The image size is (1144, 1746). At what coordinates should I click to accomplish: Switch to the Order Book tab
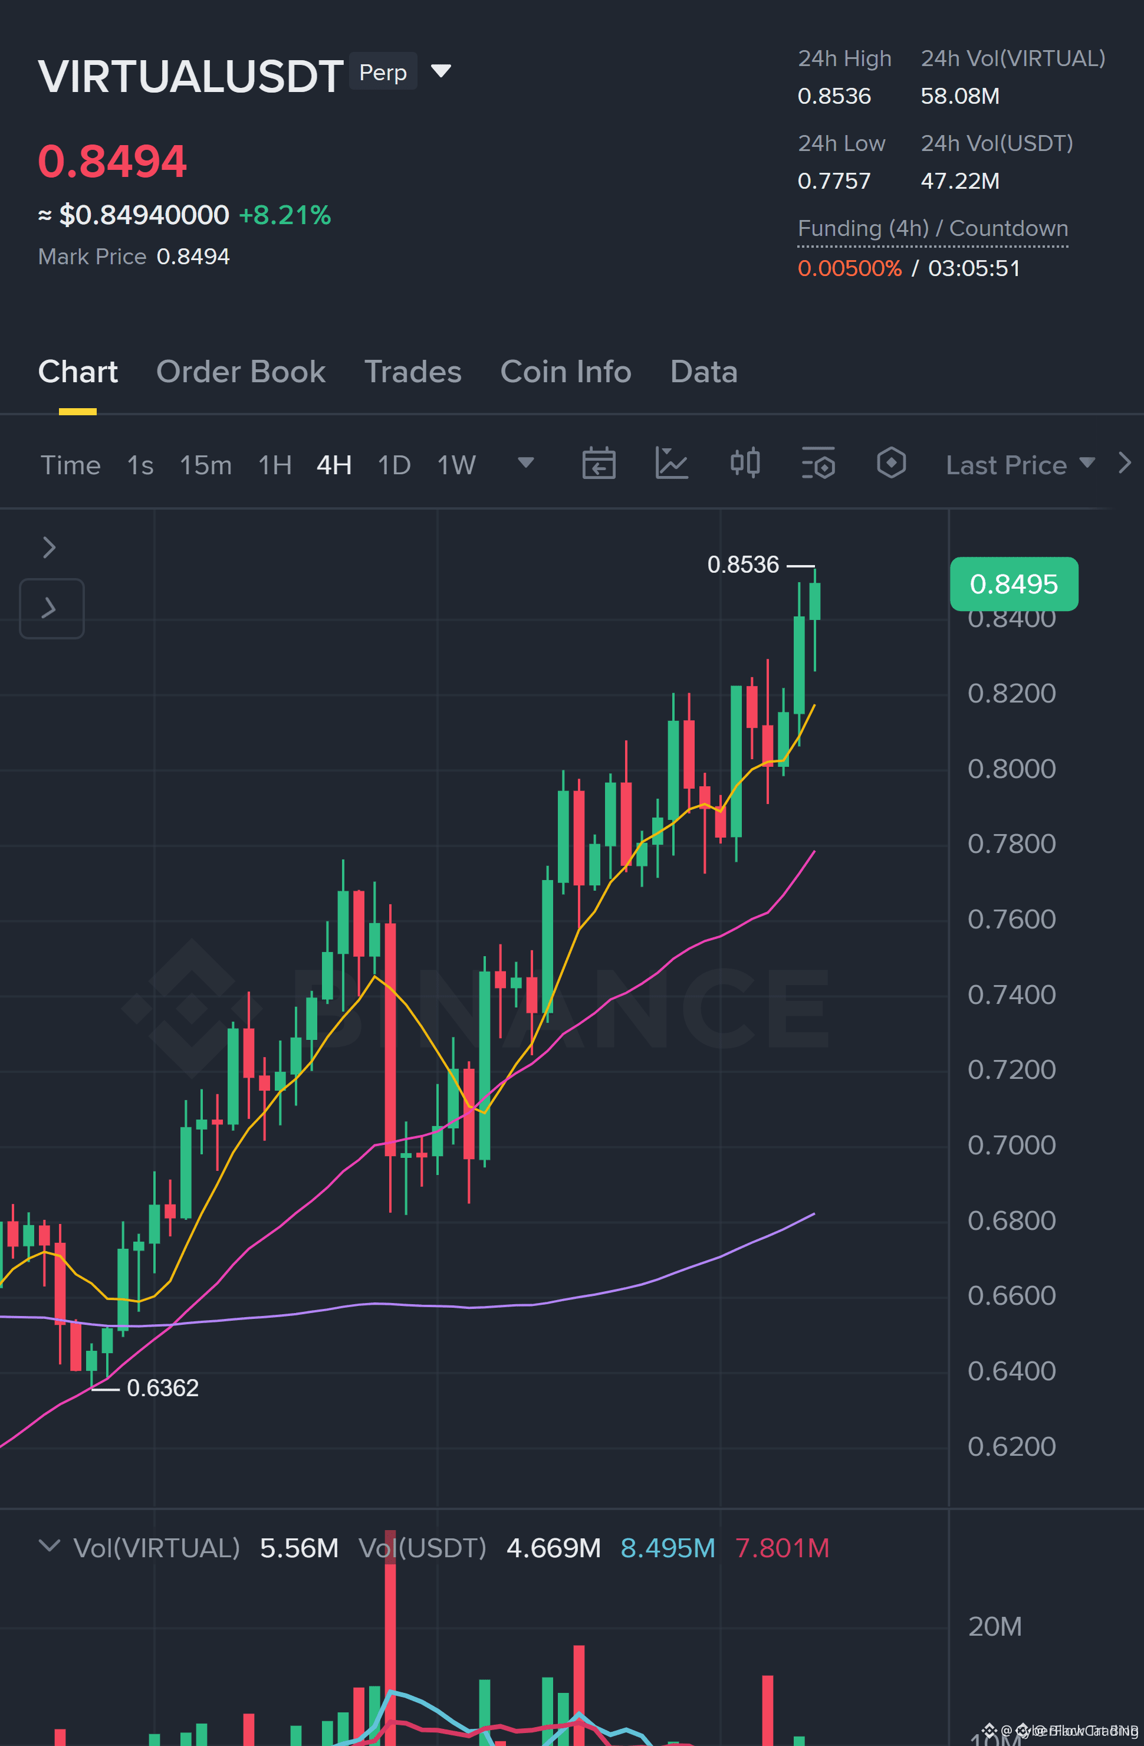pyautogui.click(x=241, y=372)
